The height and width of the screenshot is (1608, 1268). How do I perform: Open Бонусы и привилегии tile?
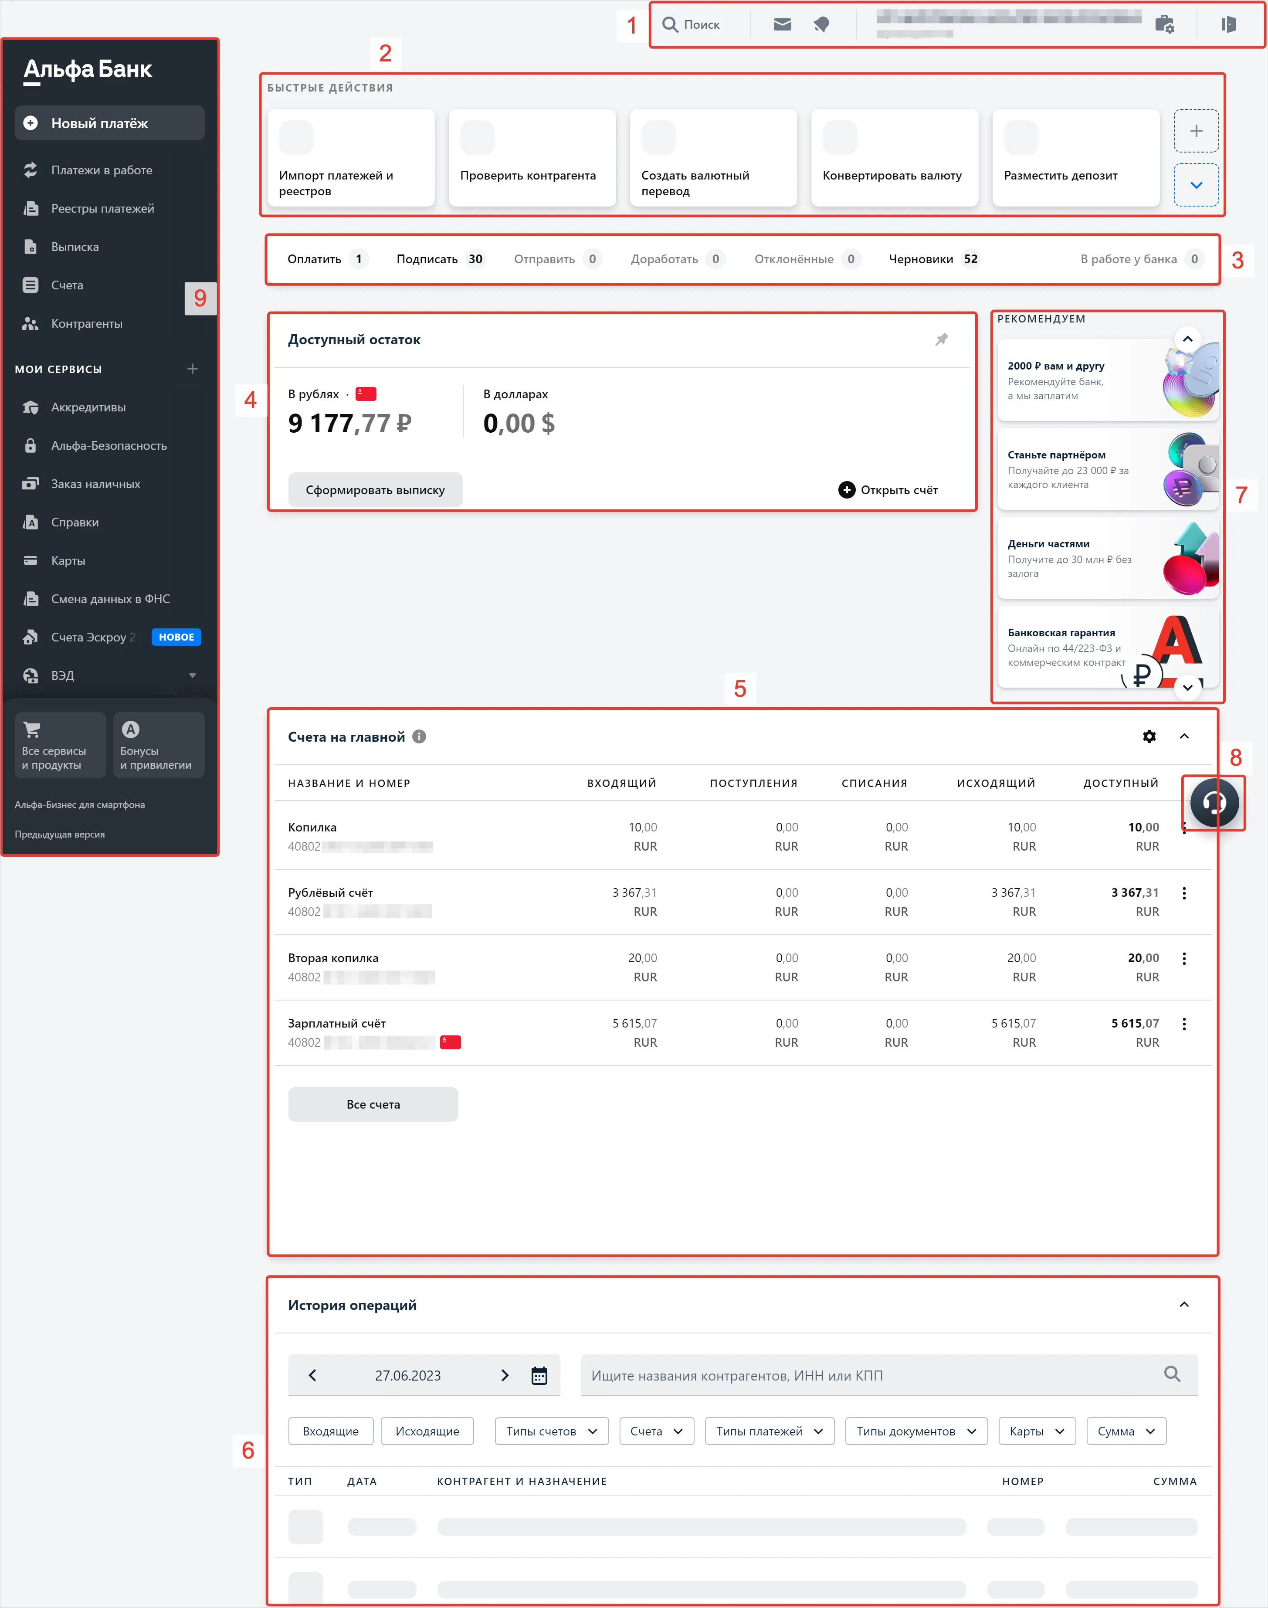(159, 745)
